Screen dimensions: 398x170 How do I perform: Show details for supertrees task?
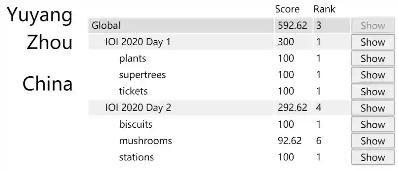coord(373,75)
